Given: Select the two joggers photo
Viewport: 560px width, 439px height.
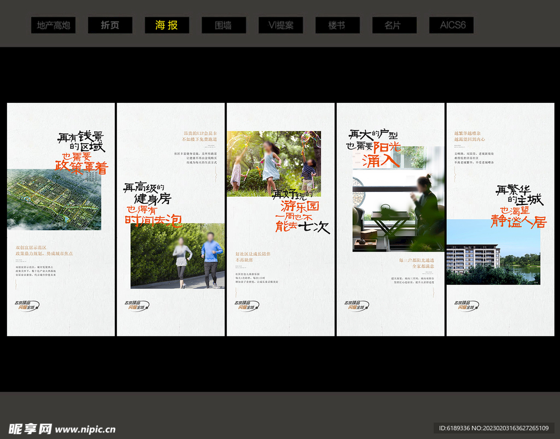Looking at the screenshot, I should tap(177, 255).
